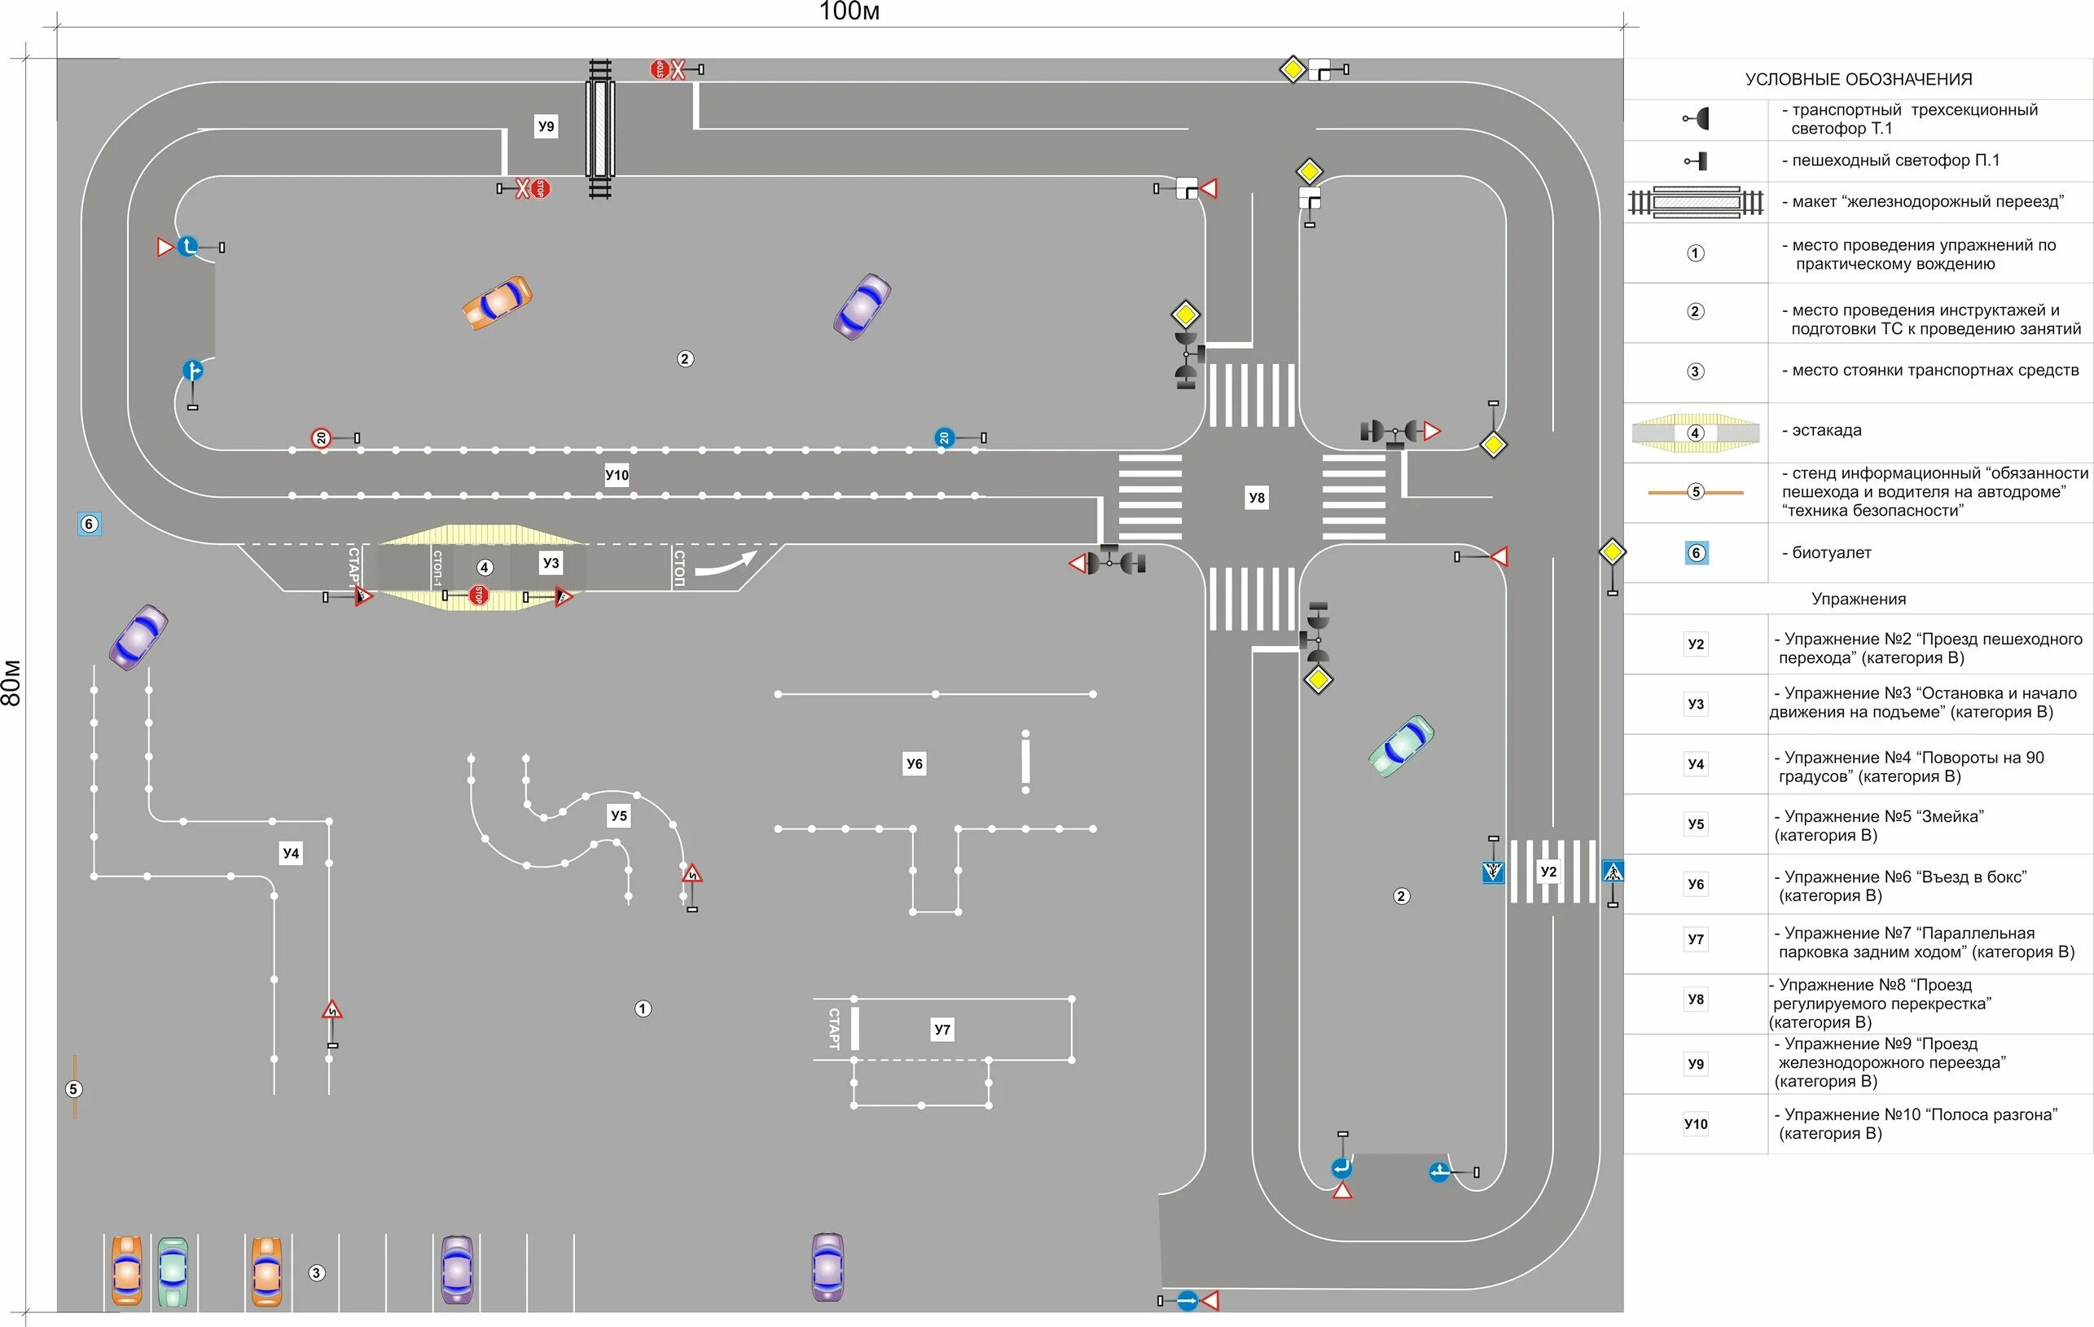The width and height of the screenshot is (2094, 1327).
Task: Select the У5 snake exercise label on the map
Action: click(x=618, y=815)
